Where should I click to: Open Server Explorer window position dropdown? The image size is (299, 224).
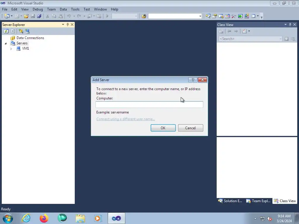coord(63,24)
